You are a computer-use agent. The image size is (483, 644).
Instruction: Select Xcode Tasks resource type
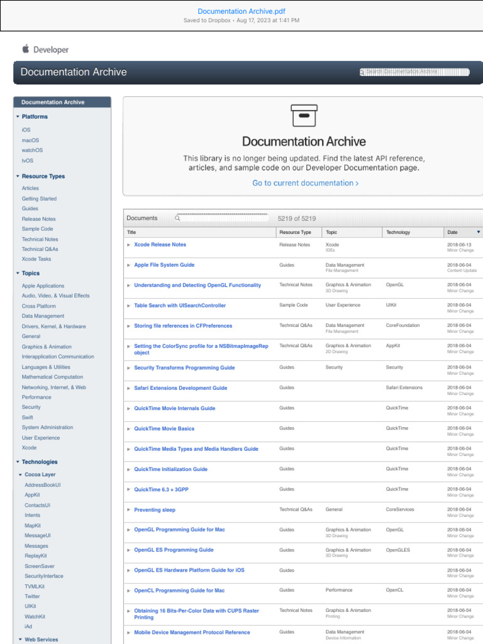click(36, 259)
